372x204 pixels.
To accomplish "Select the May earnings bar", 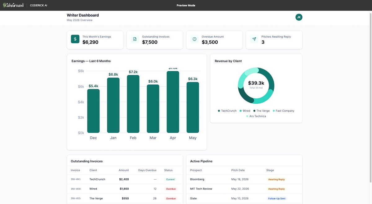I will click(193, 107).
